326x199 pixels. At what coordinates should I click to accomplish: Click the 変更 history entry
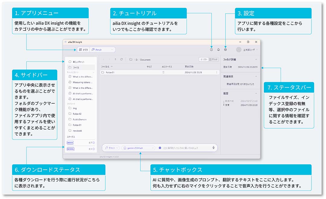(x=228, y=105)
